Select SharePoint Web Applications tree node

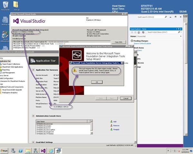point(13,67)
